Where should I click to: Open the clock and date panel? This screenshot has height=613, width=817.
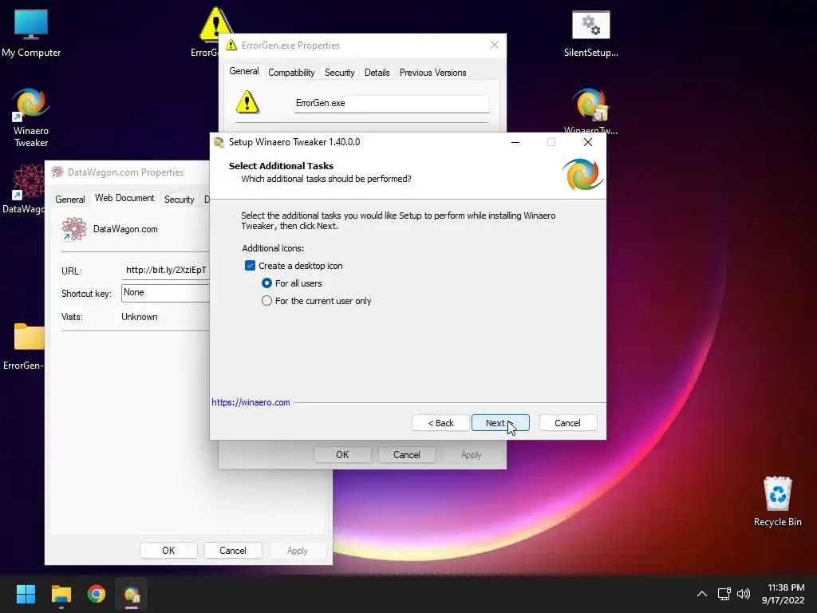click(x=783, y=594)
